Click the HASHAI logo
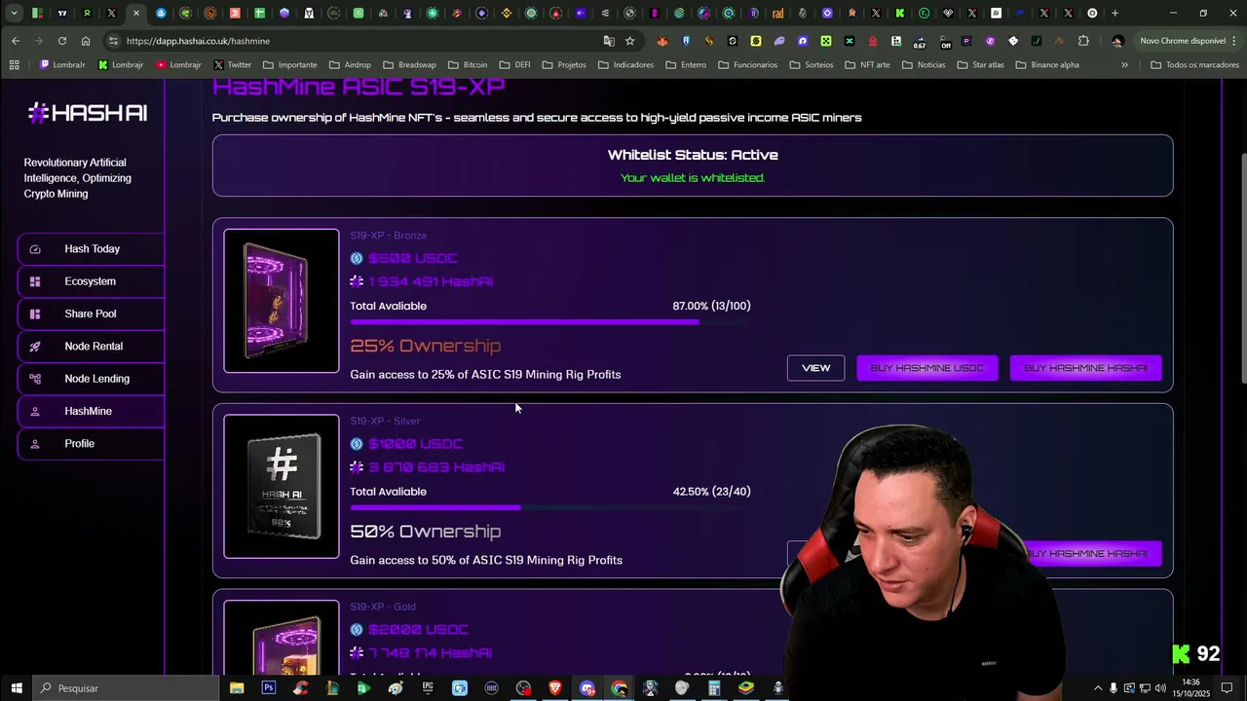 click(x=88, y=113)
